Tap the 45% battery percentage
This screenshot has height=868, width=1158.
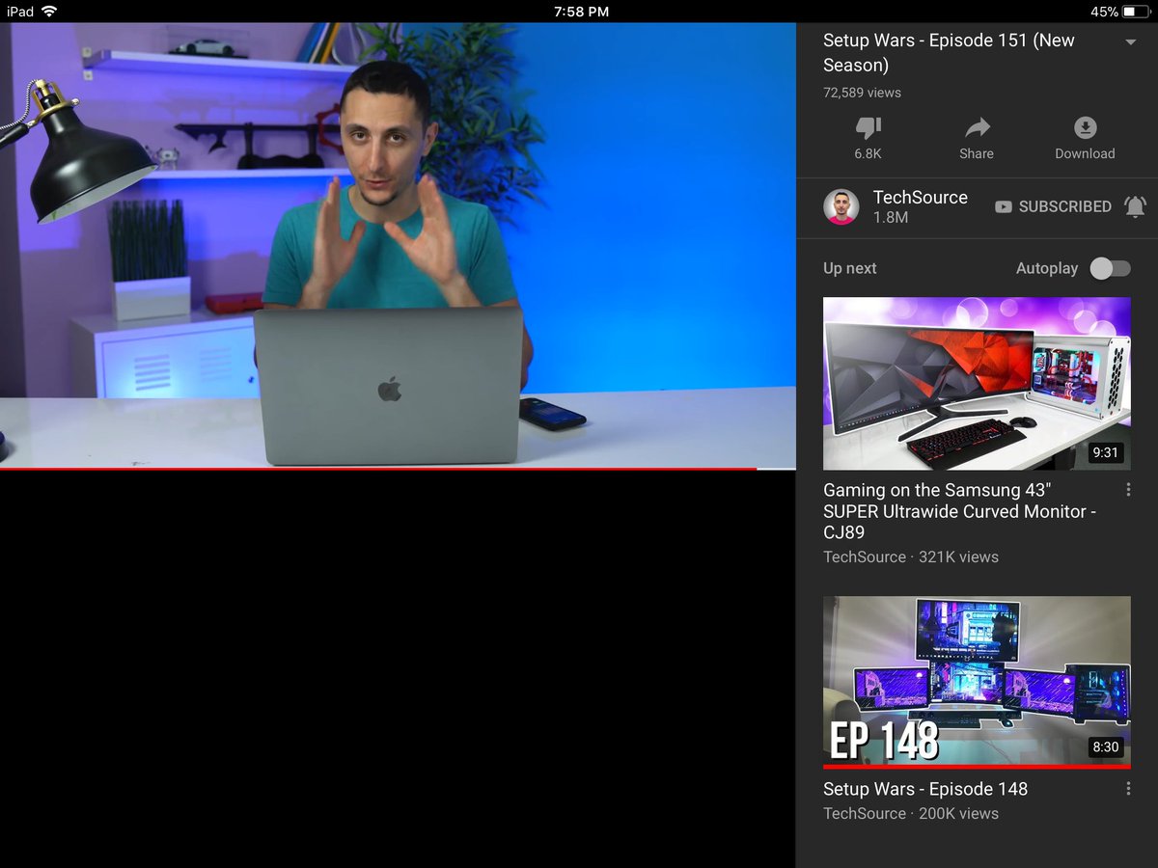tap(1105, 12)
